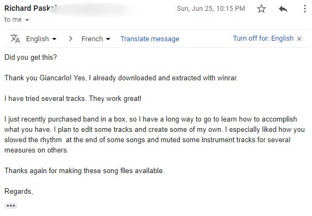Open the three-dot more options menu

[x=304, y=9]
